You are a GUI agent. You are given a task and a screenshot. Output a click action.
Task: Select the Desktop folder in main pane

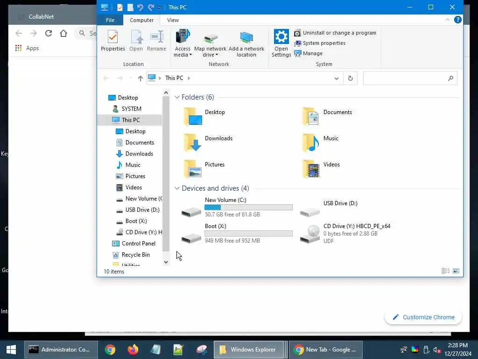point(204,116)
